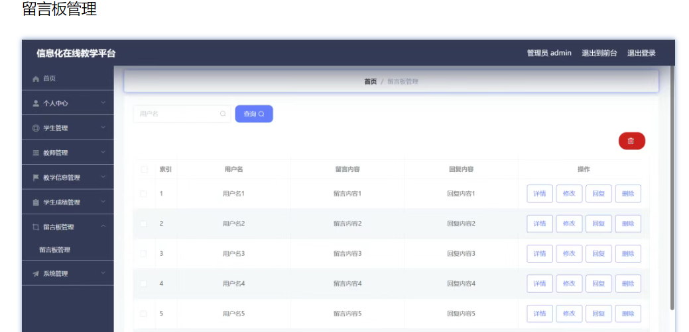Click the 用户名 search input field
The width and height of the screenshot is (689, 332).
click(x=182, y=114)
